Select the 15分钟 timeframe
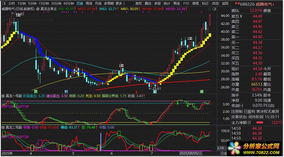Viewport: 284px width, 157px height. point(44,4)
